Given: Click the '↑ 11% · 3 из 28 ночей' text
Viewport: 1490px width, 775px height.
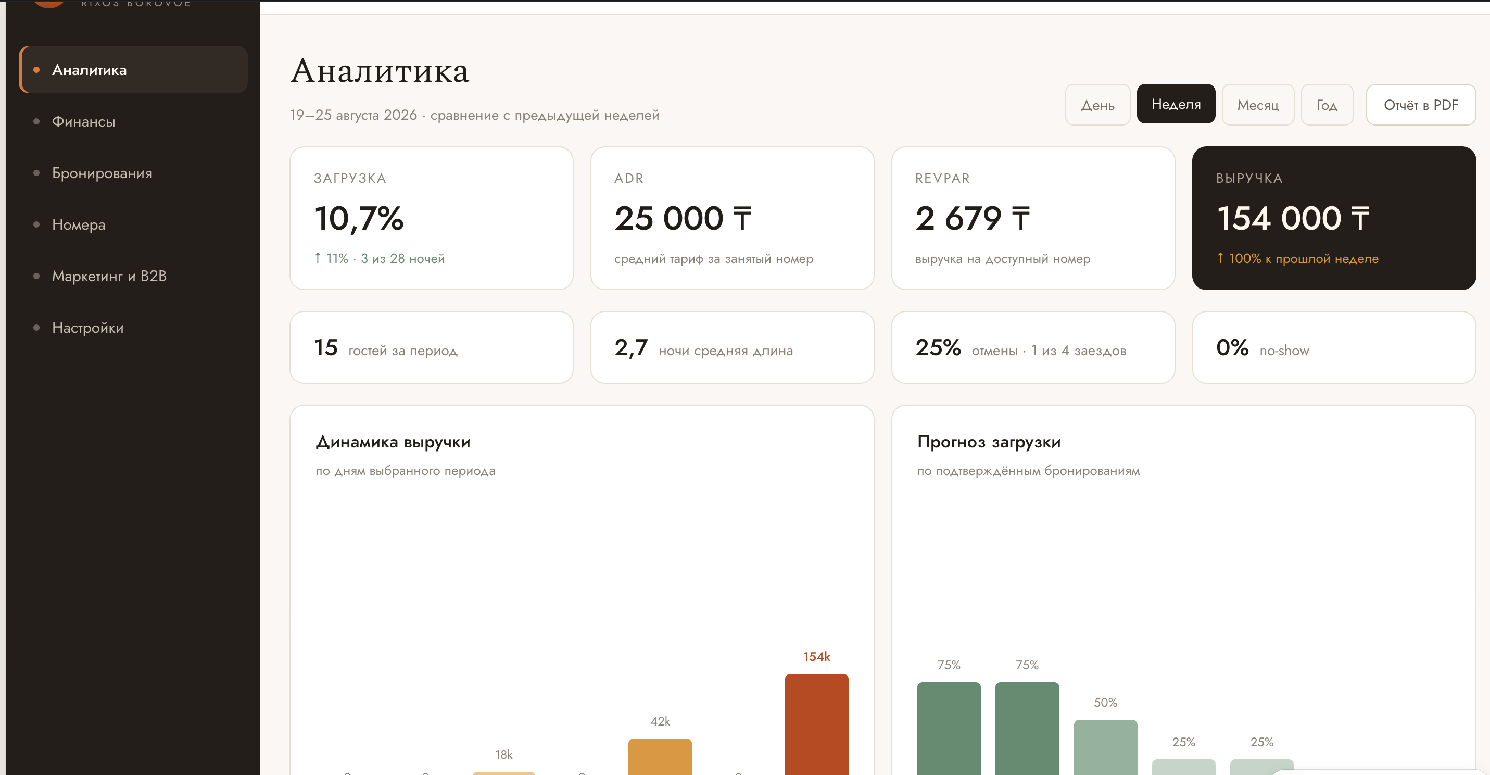Looking at the screenshot, I should (x=380, y=258).
